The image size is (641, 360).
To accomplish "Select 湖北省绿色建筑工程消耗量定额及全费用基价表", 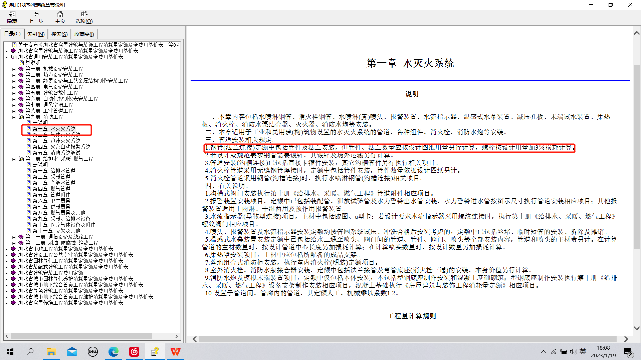I will click(70, 291).
